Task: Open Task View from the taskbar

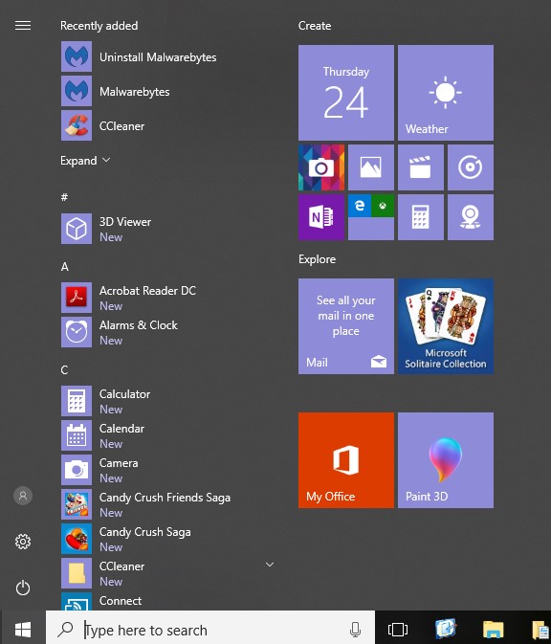Action: tap(398, 630)
